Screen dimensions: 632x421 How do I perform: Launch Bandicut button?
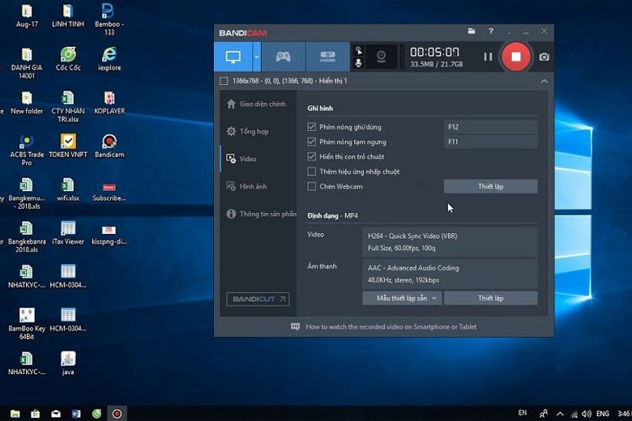coord(258,299)
